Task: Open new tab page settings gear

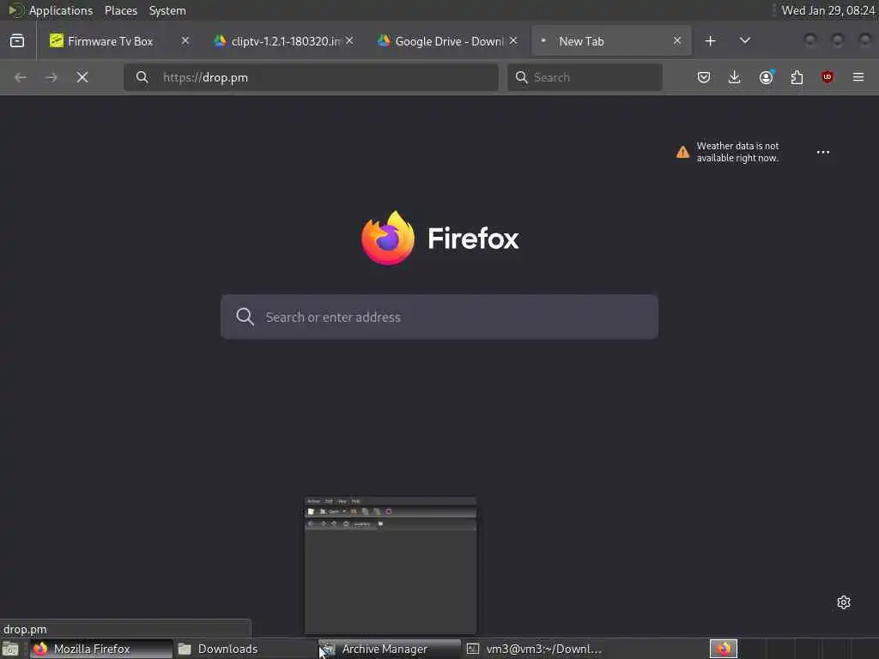Action: coord(844,602)
